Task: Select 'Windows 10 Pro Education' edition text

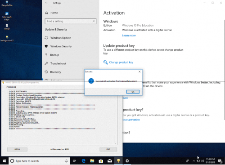Action: pos(138,26)
